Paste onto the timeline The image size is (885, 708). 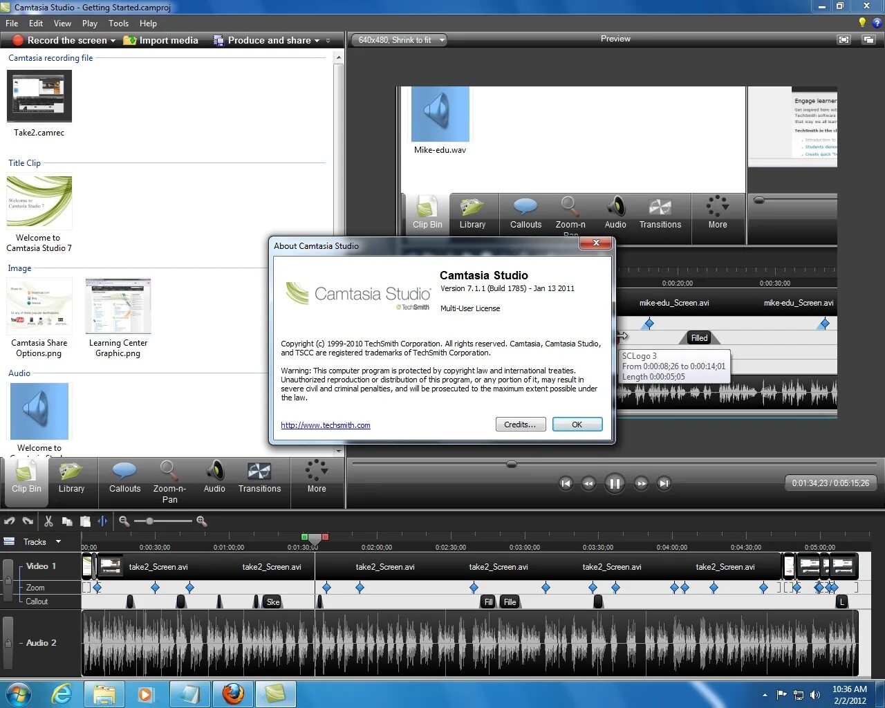(85, 521)
